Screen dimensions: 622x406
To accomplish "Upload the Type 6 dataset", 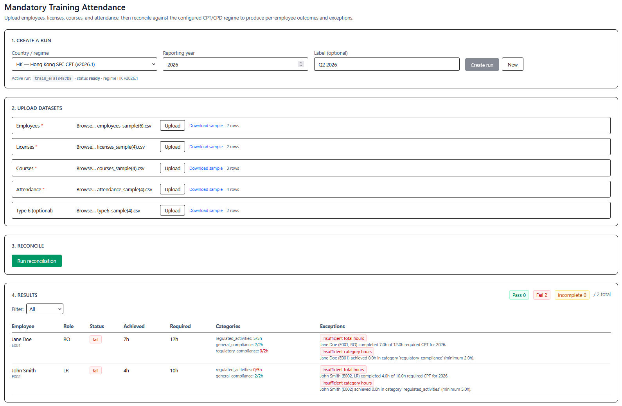I will pos(173,210).
